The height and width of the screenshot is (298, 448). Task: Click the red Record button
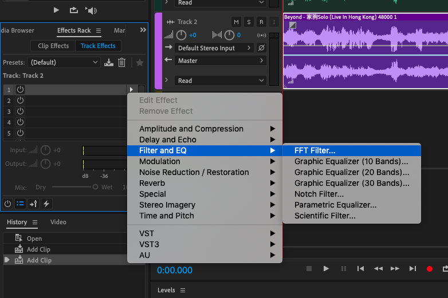(429, 268)
